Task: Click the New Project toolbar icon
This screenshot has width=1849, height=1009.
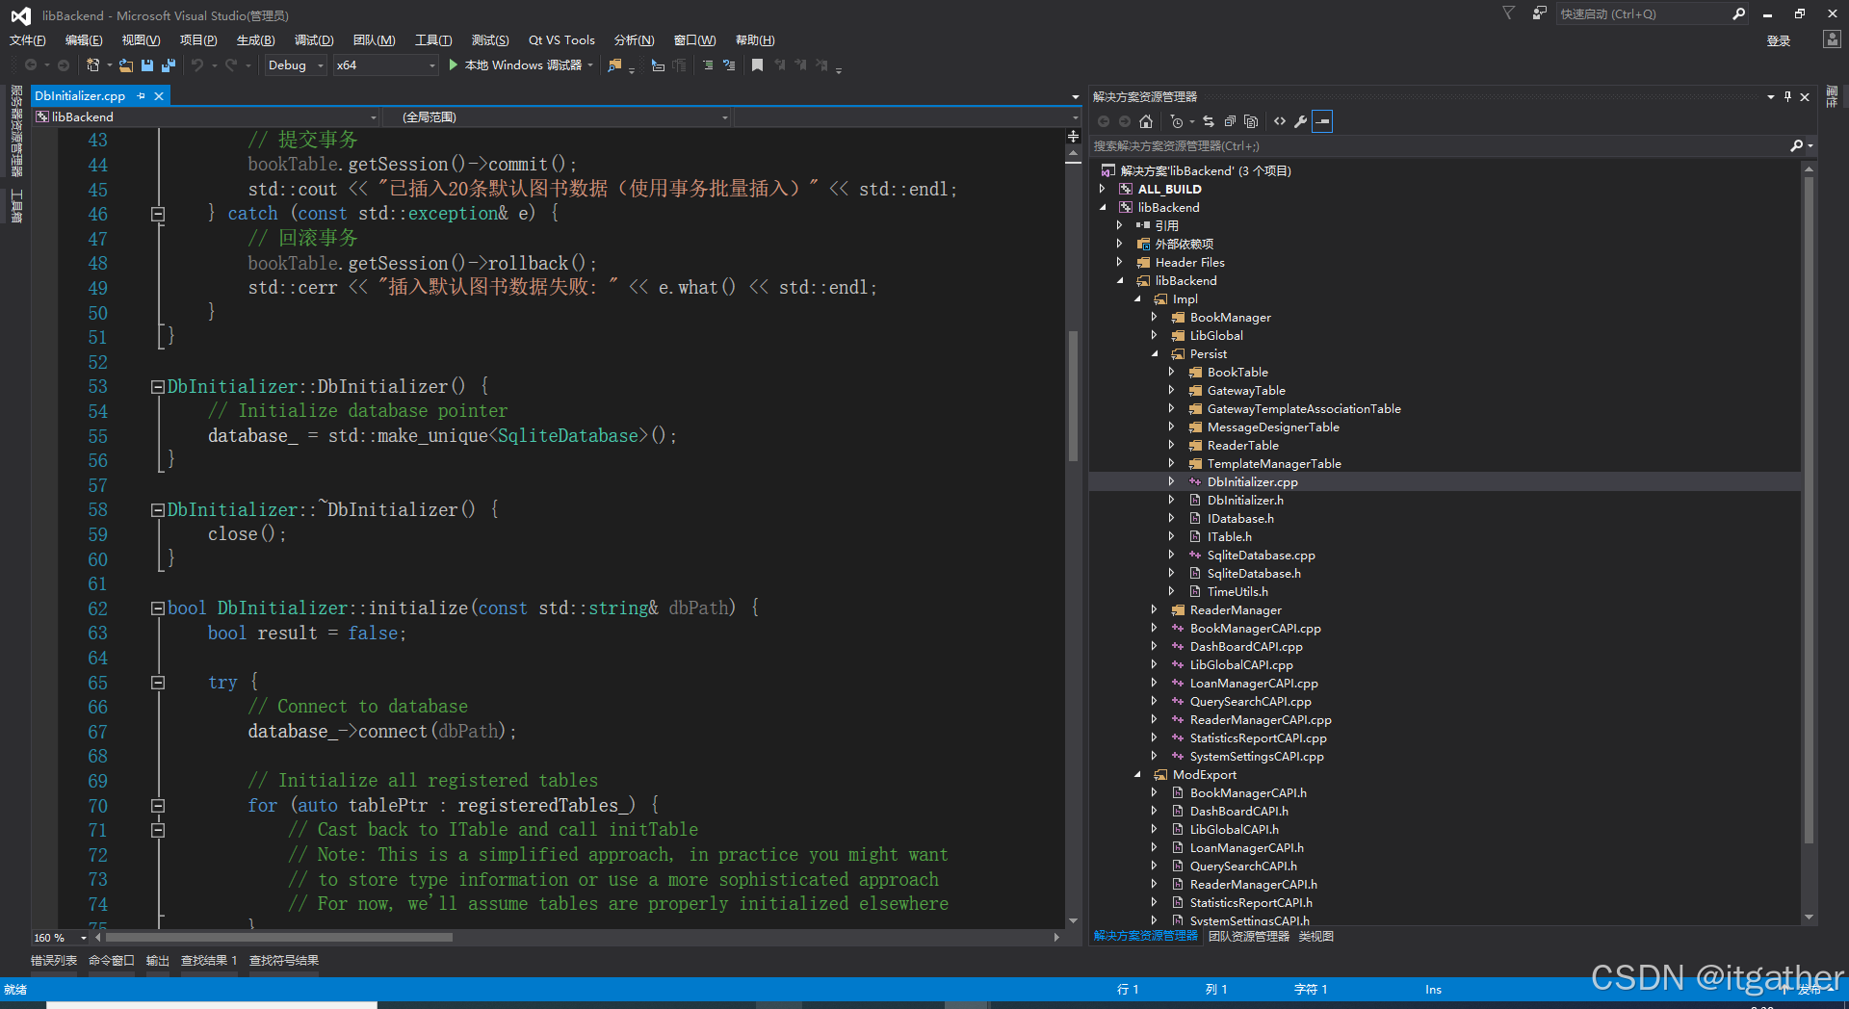Action: point(92,65)
